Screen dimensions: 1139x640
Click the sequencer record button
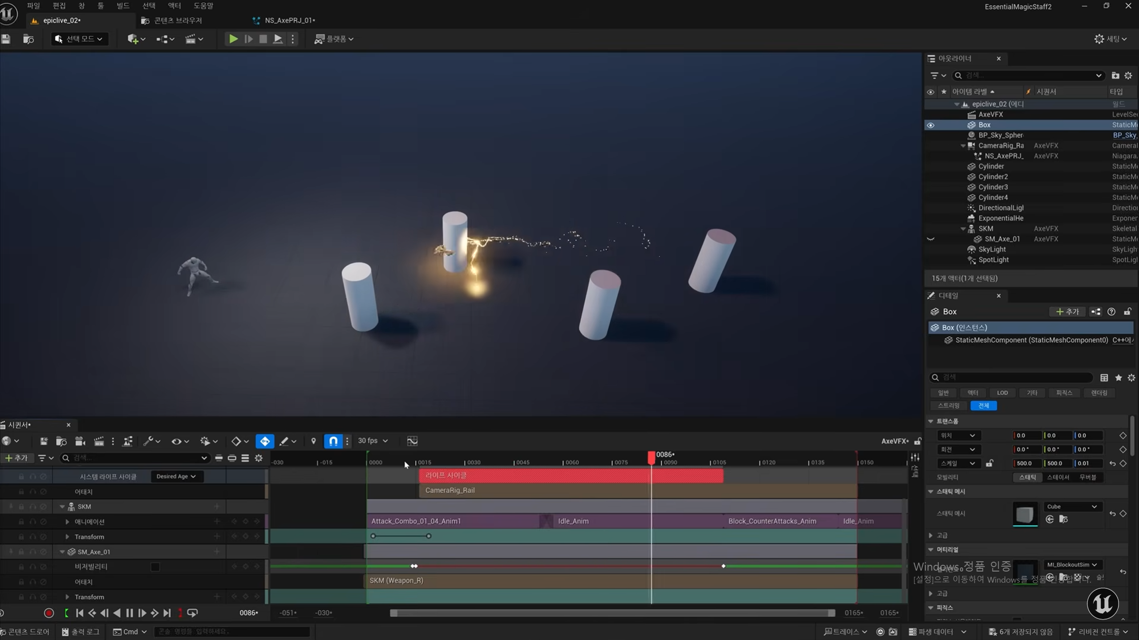pyautogui.click(x=49, y=613)
